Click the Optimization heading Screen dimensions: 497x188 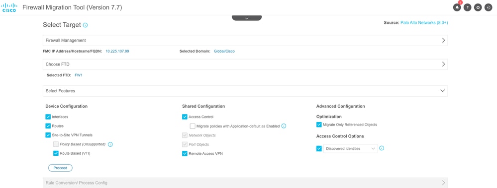[x=329, y=117]
